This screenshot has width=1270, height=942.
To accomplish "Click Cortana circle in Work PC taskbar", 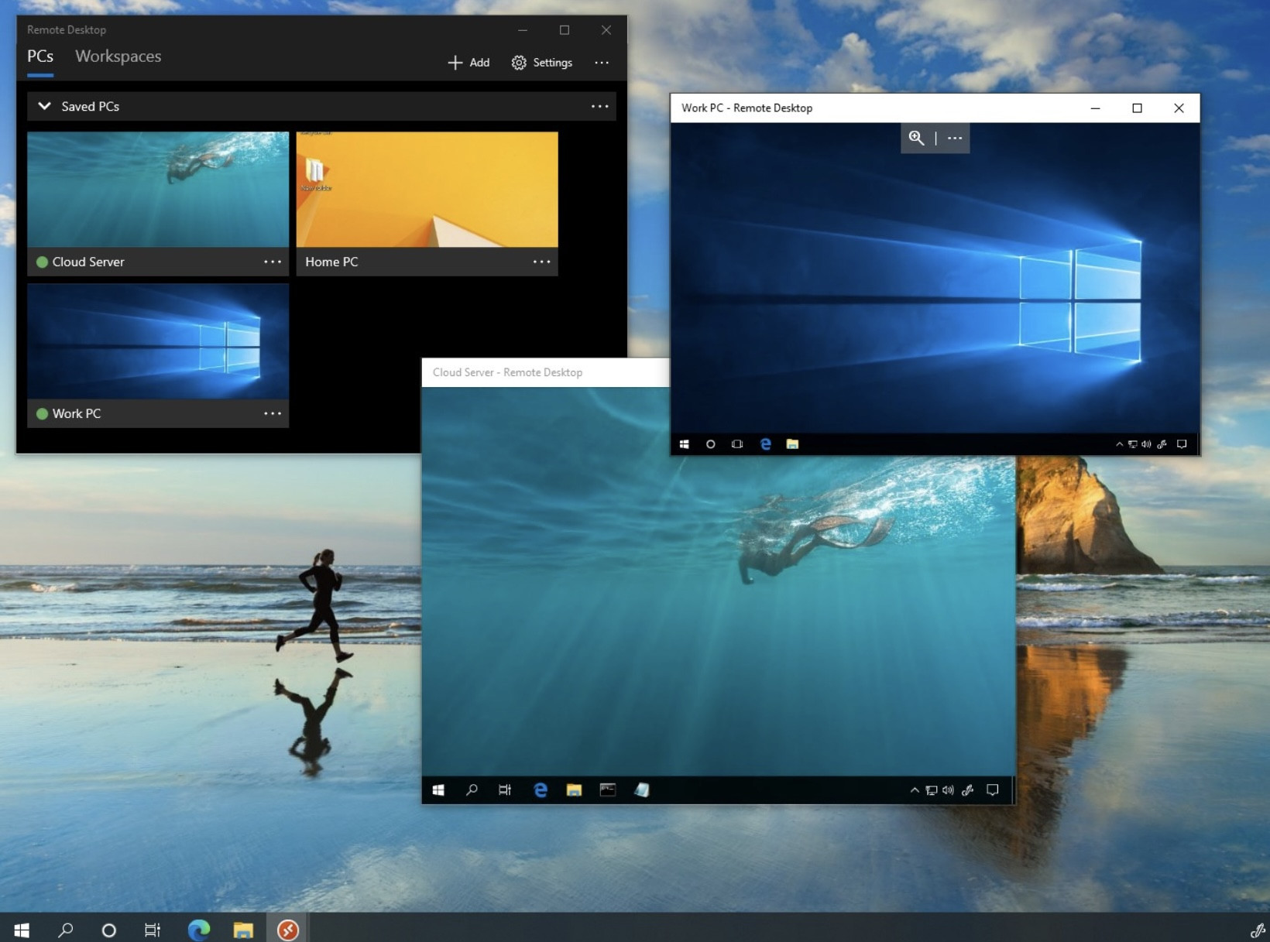I will (711, 444).
